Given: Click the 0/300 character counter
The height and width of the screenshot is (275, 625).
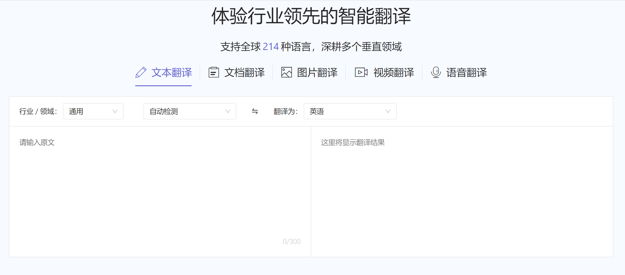Looking at the screenshot, I should click(x=292, y=241).
